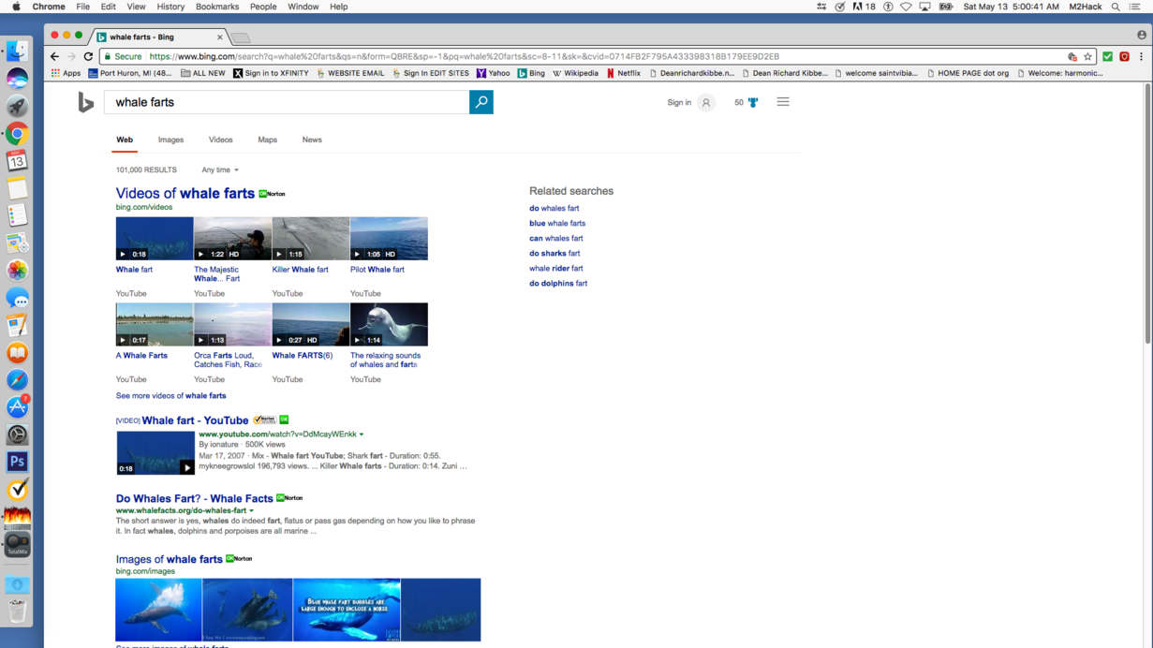Click the Bing logo
The height and width of the screenshot is (648, 1153).
point(86,103)
